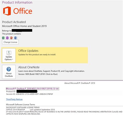
Task: Click the OneNote app icon
Action: pos(8,38)
